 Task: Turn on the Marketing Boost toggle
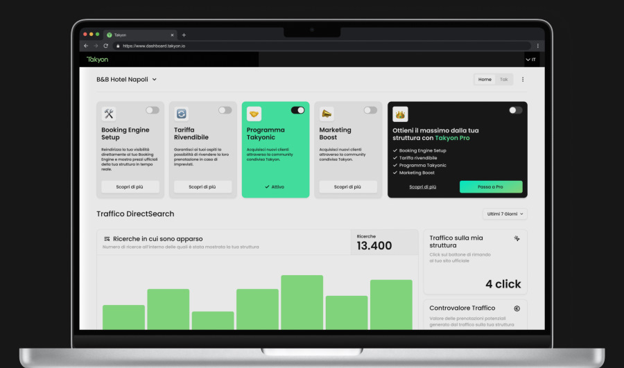pyautogui.click(x=370, y=110)
